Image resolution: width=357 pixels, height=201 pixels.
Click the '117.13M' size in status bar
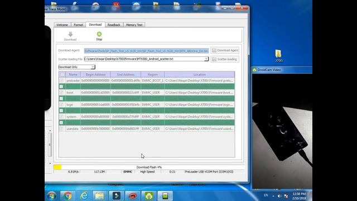click(99, 172)
